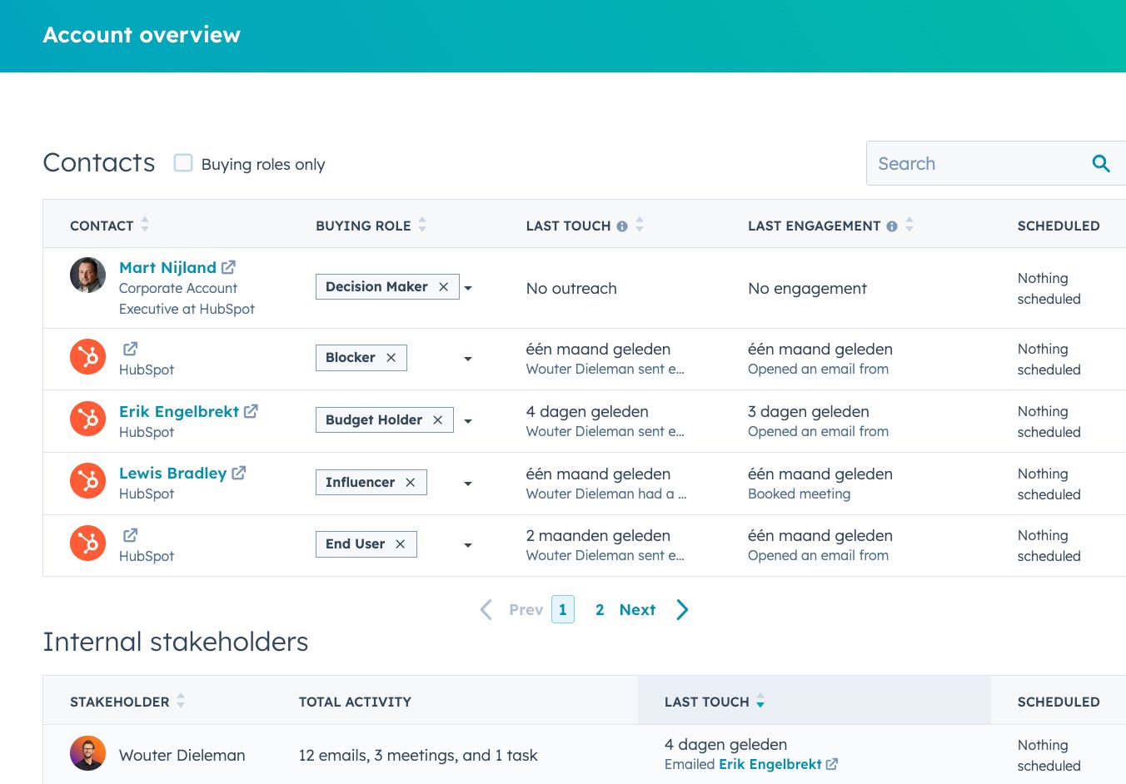Click the Next chevron arrow in pagination
This screenshot has height=784, width=1126.
pyautogui.click(x=682, y=609)
